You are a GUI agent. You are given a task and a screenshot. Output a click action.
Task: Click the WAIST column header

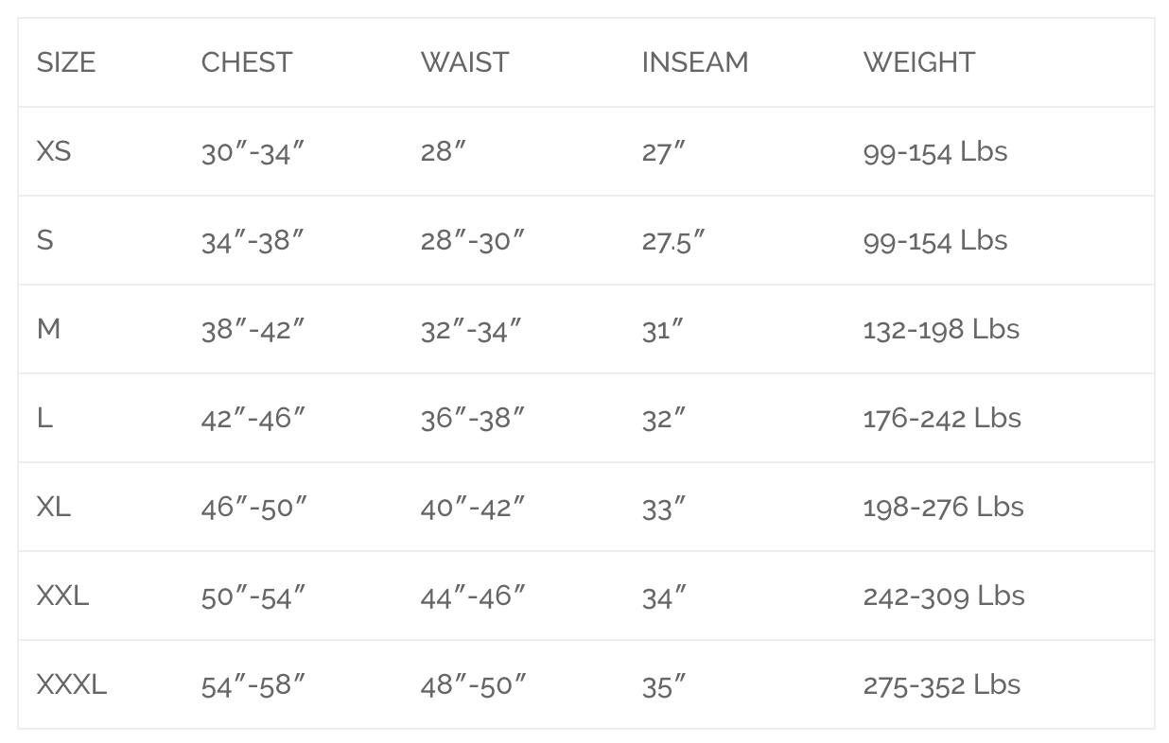[x=464, y=62]
